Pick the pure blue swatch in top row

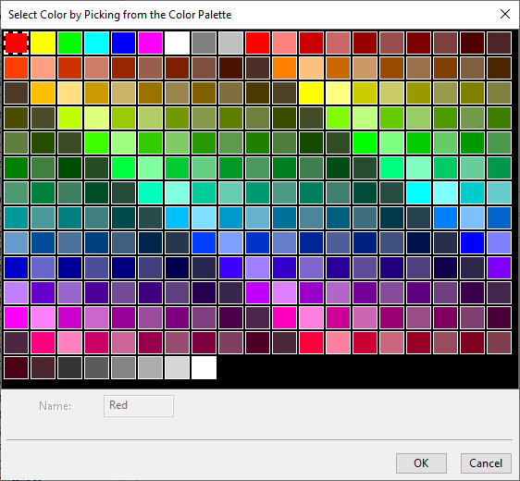tap(123, 43)
